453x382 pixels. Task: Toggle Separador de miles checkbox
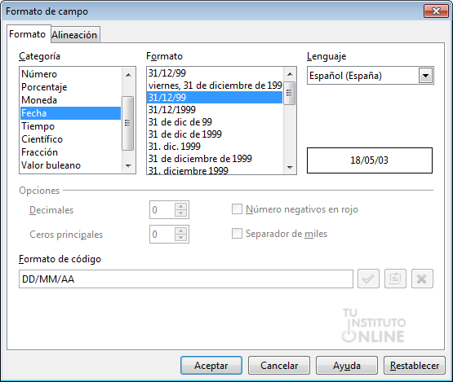pos(237,234)
